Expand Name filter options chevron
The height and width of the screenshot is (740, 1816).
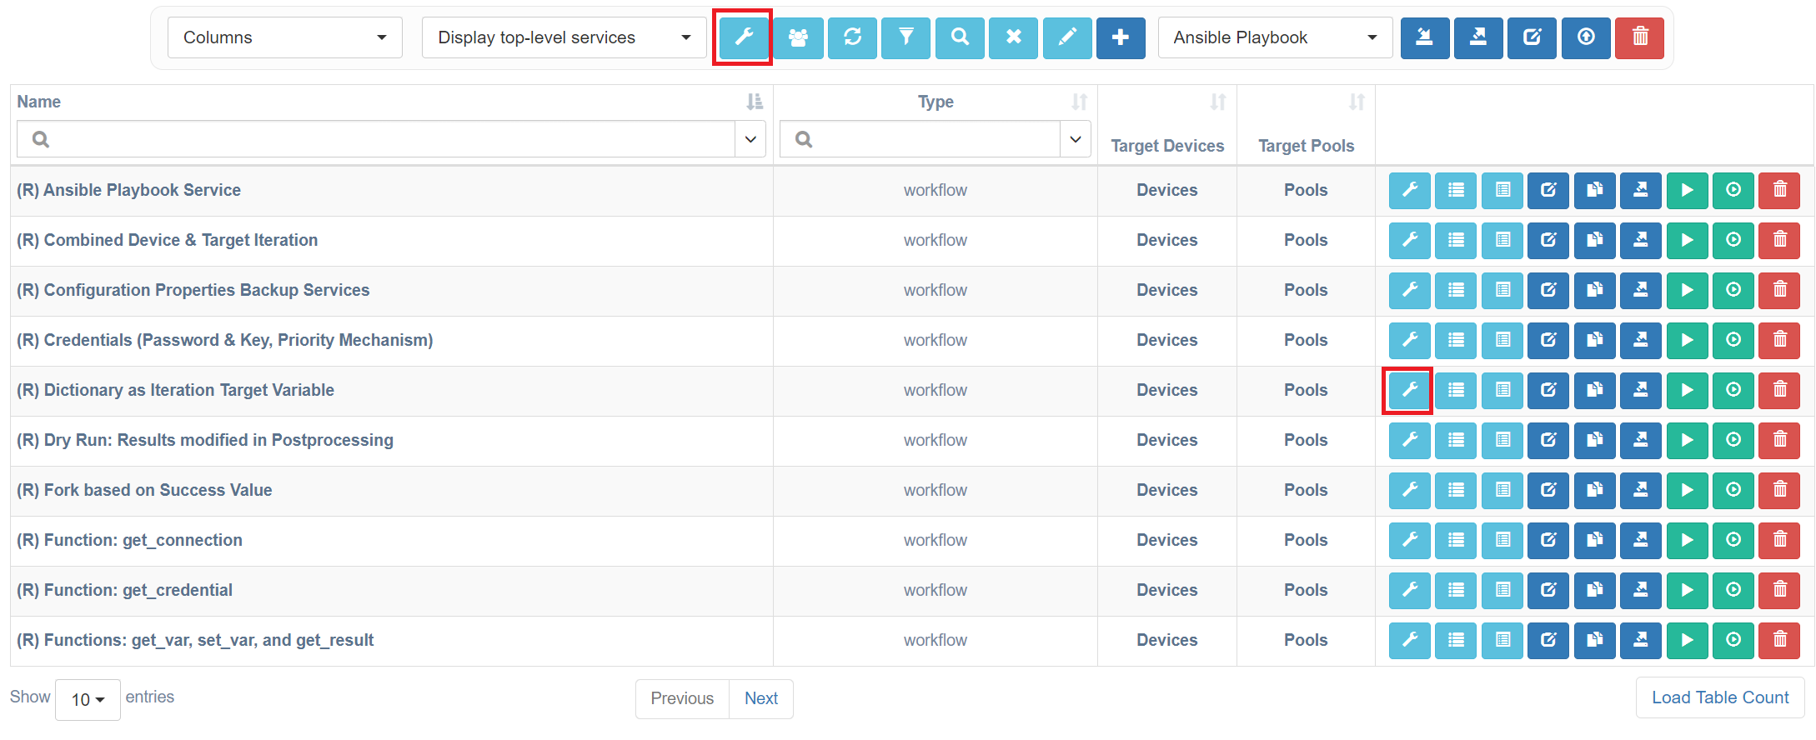[750, 139]
